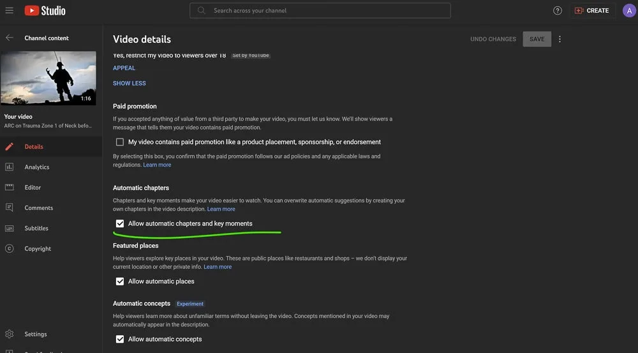Click the CREATE camera button
The height and width of the screenshot is (353, 638).
pyautogui.click(x=592, y=11)
